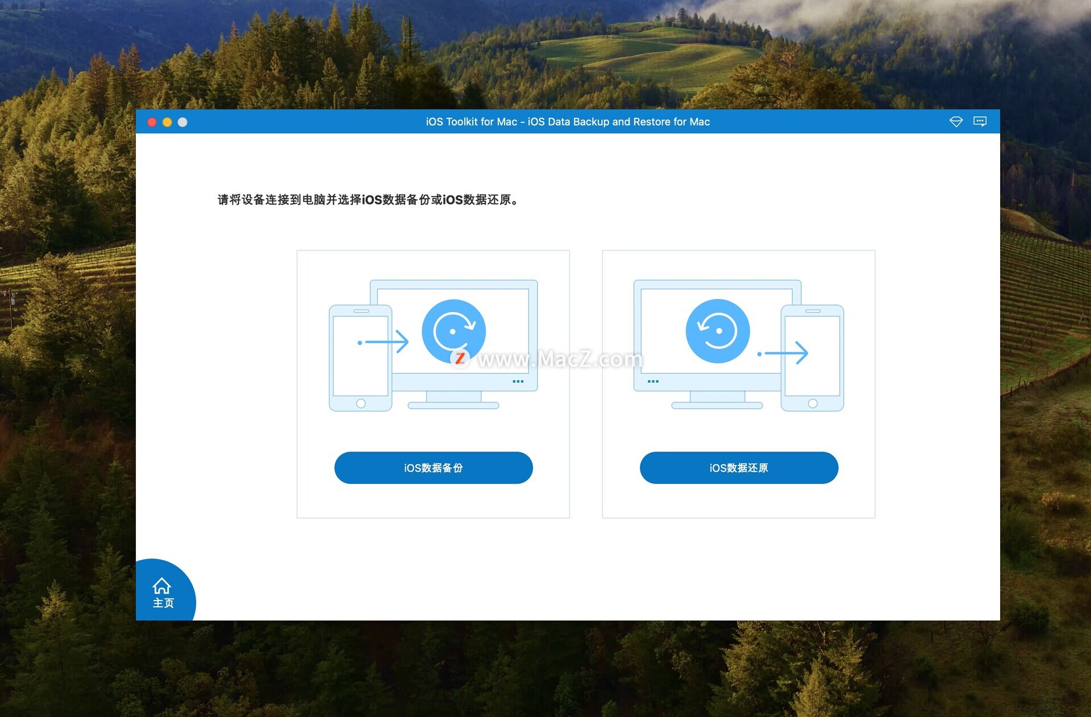The height and width of the screenshot is (717, 1091).
Task: Click the window title iOS Toolkit for Mac
Action: click(472, 122)
